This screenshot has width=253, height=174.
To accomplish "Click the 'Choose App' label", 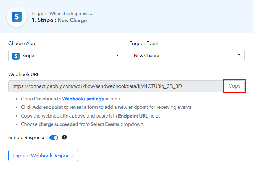I will pos(22,43).
